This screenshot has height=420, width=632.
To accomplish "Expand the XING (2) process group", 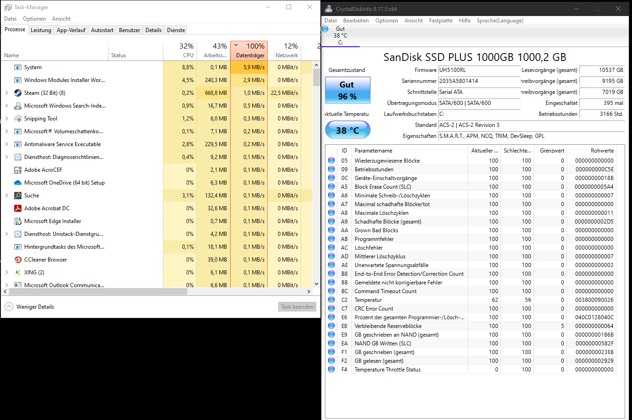I will [x=6, y=273].
